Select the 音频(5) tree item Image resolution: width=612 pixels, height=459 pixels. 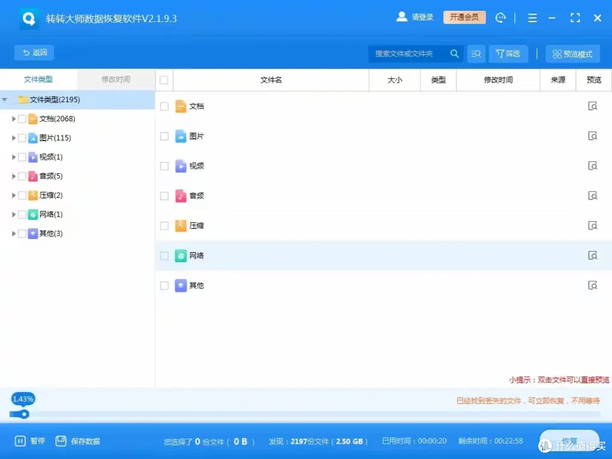point(51,176)
